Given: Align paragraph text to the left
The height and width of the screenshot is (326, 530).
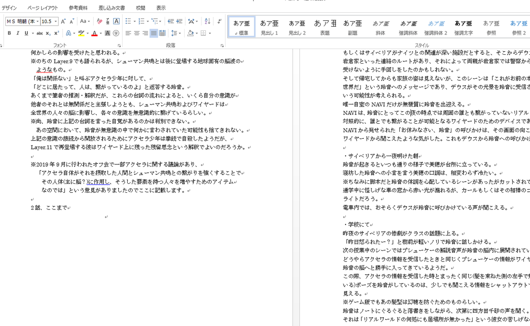Looking at the screenshot, I should (128, 33).
